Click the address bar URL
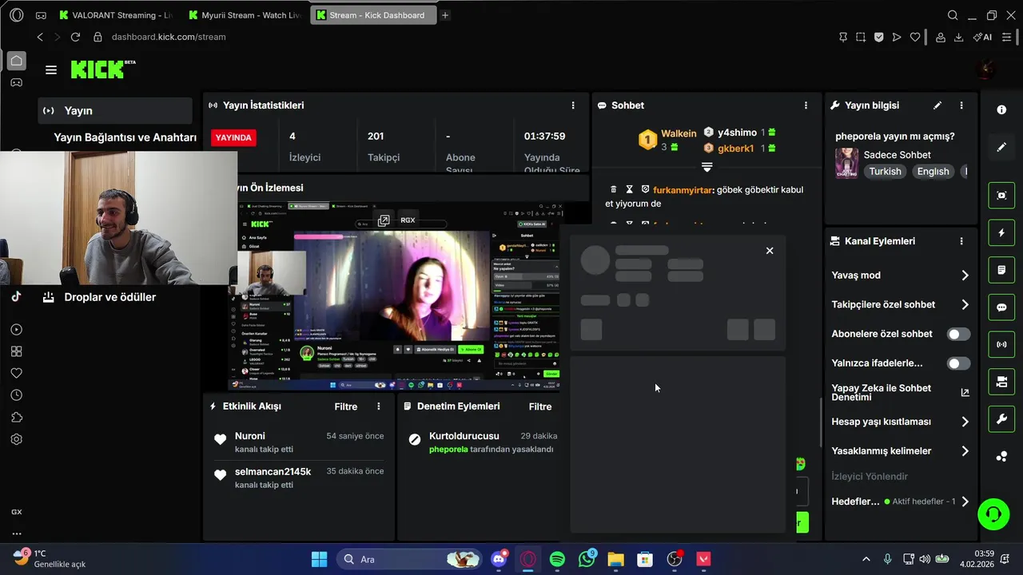1023x575 pixels. pyautogui.click(x=169, y=37)
